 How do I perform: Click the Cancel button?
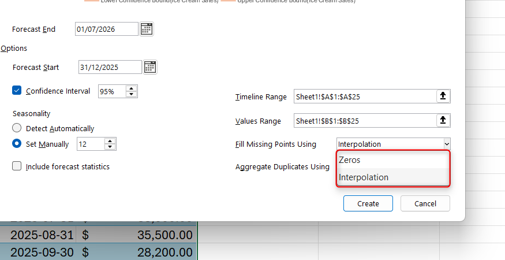[x=425, y=203]
